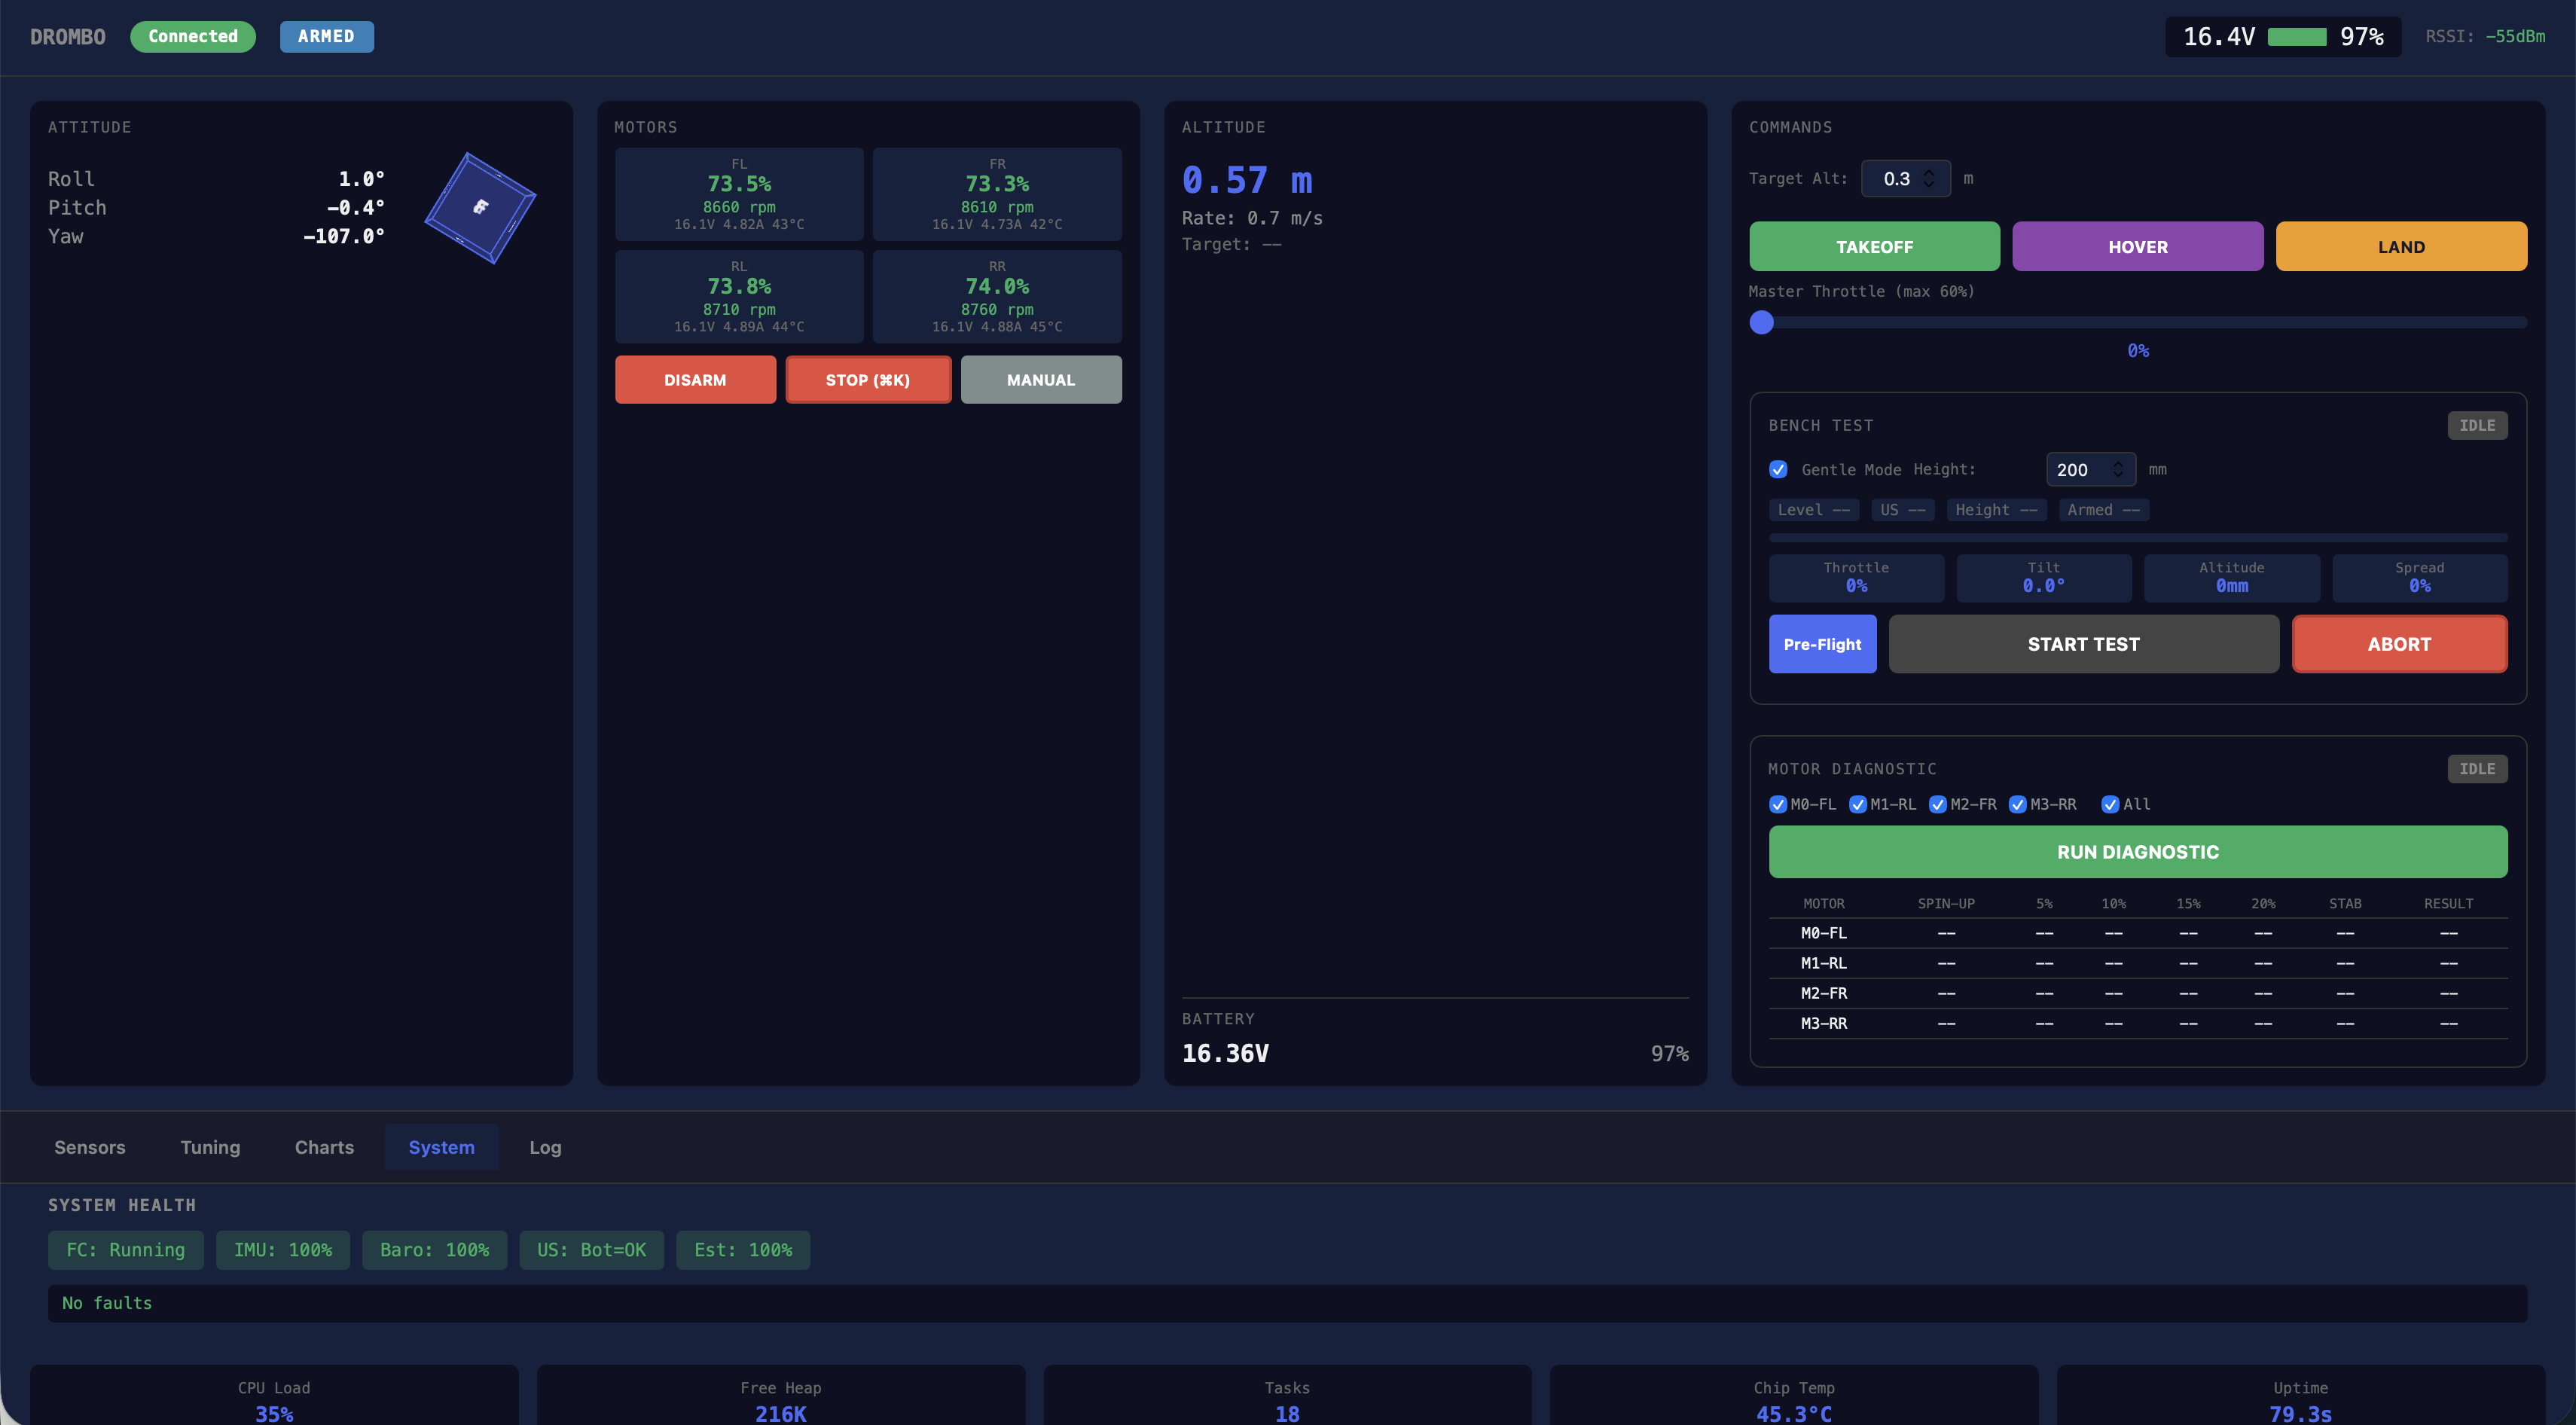Disable the Gentle Mode checkbox
Viewport: 2576px width, 1425px height.
tap(1778, 469)
